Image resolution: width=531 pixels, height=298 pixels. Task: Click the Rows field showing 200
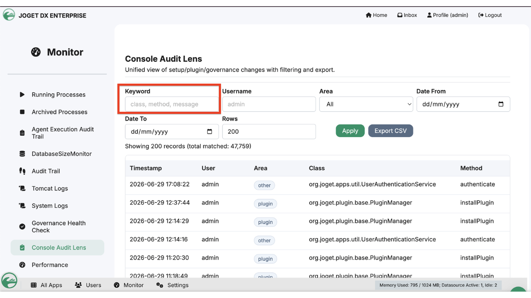(x=269, y=132)
